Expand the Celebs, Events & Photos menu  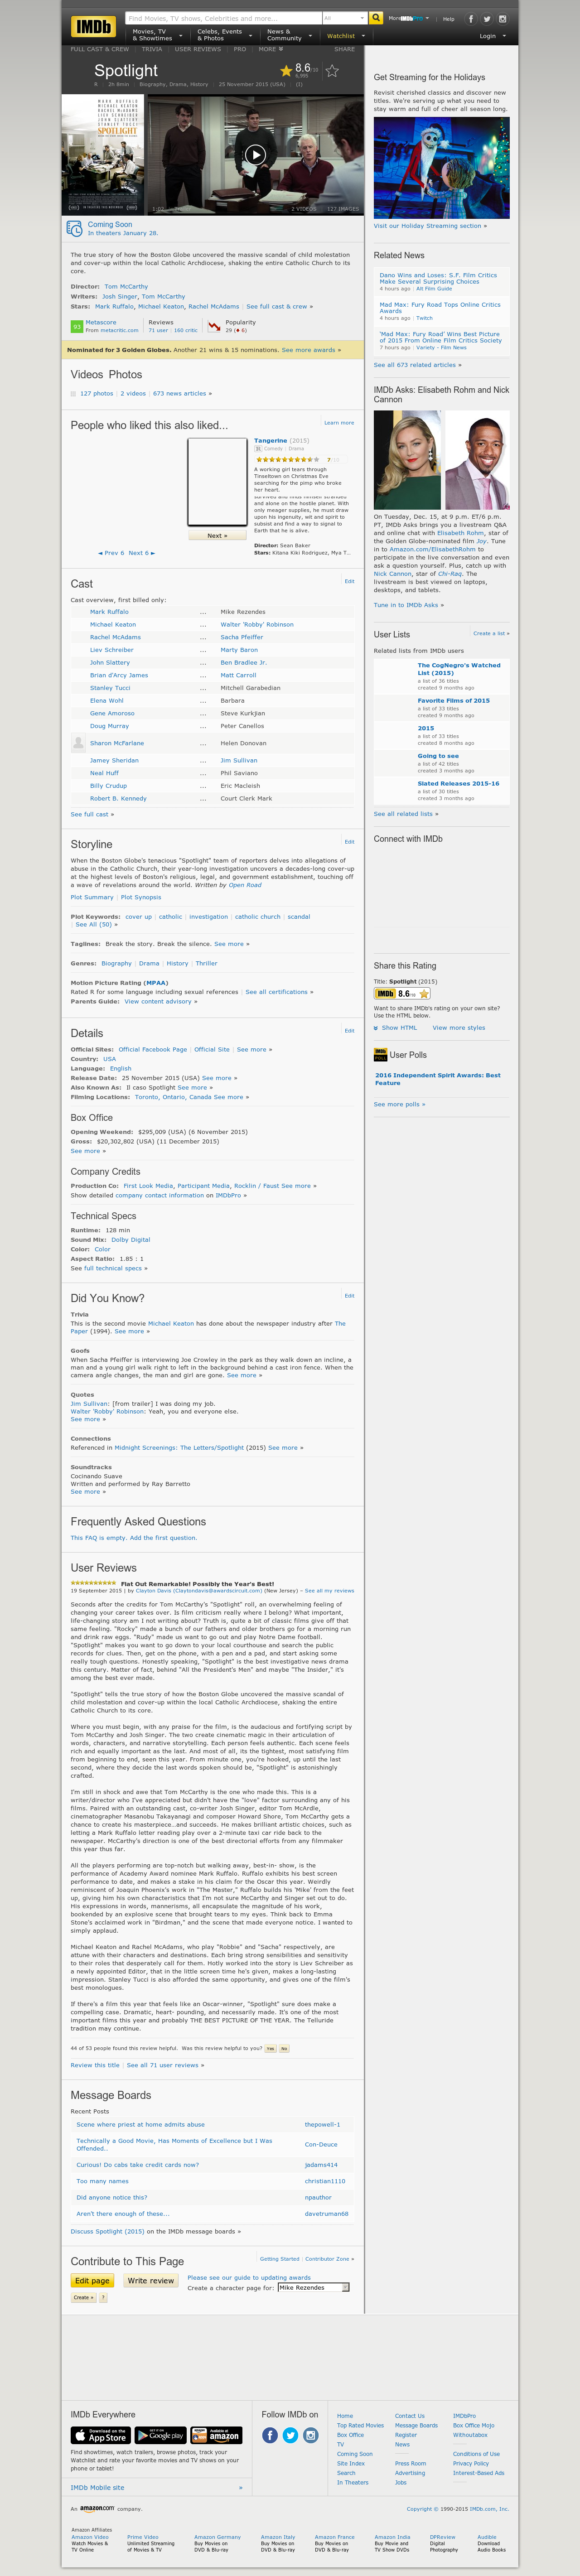221,35
